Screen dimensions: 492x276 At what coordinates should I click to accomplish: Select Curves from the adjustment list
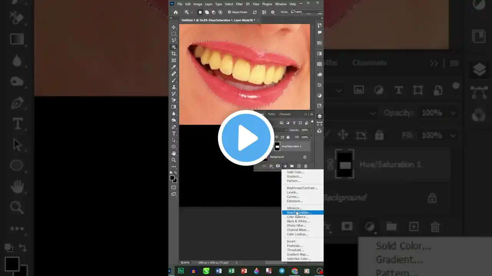coord(293,197)
